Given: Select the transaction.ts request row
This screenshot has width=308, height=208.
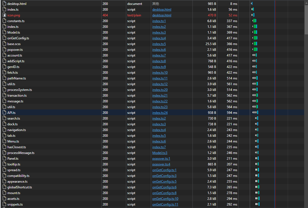Looking at the screenshot, I should 17,96.
